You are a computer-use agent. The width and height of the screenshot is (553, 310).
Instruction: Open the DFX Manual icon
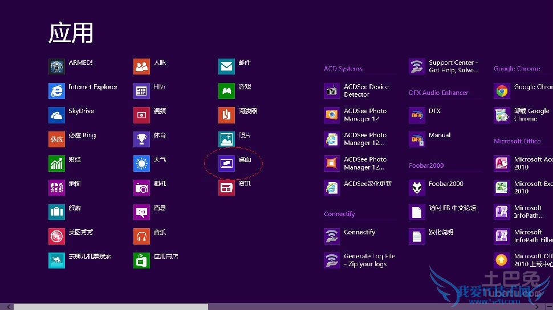click(417, 139)
